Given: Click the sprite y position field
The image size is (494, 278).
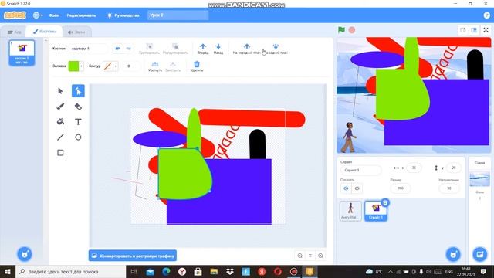Looking at the screenshot, I should [x=453, y=168].
